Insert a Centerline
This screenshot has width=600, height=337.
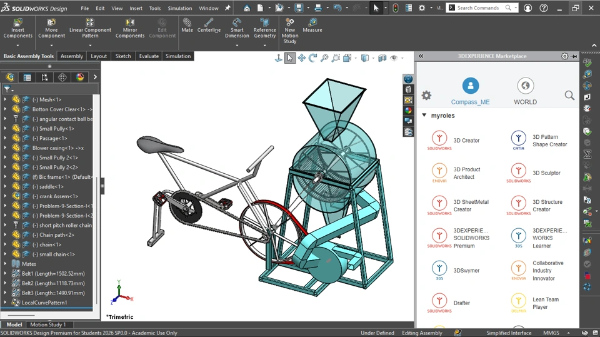[x=209, y=25]
